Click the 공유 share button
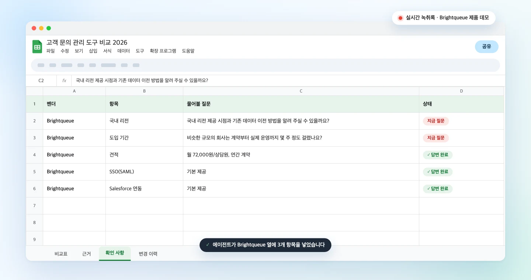The width and height of the screenshot is (531, 280). pos(487,47)
